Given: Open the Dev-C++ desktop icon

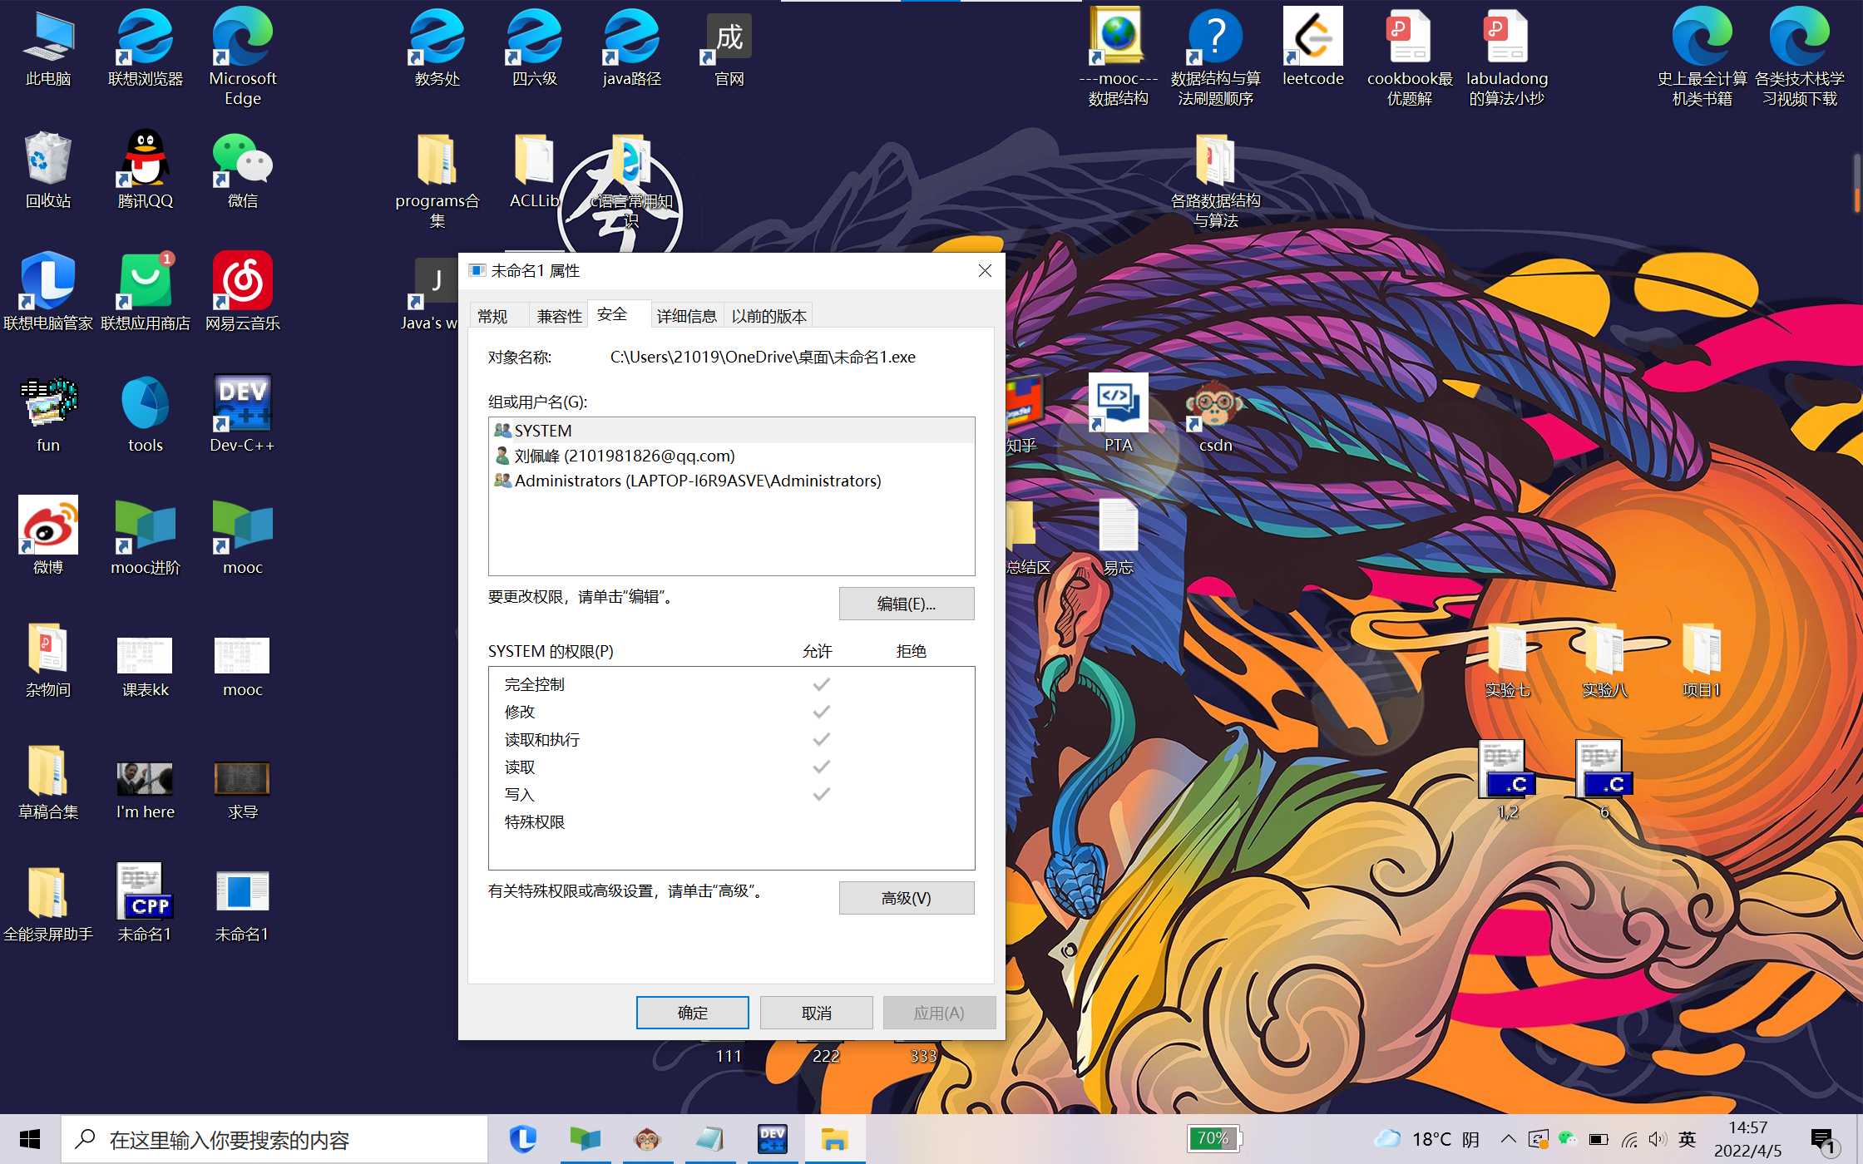Looking at the screenshot, I should tap(242, 405).
